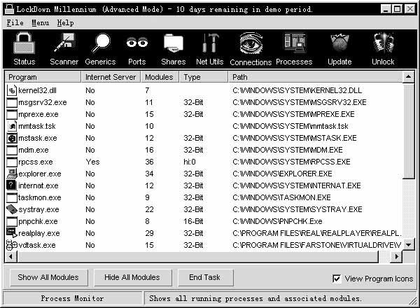Sort by the Internet Server column header
The image size is (420, 308).
pyautogui.click(x=111, y=77)
